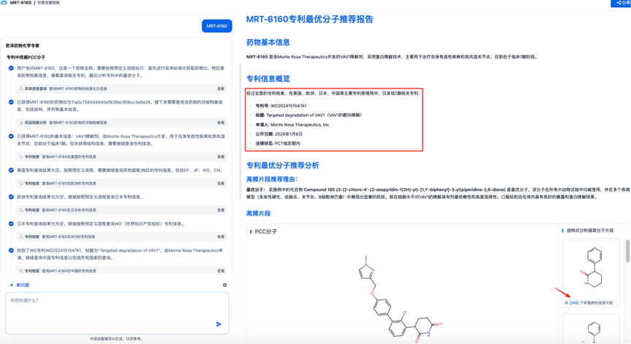Click the app logo icon beside MRT-6160 breadcrumb

(4, 2)
